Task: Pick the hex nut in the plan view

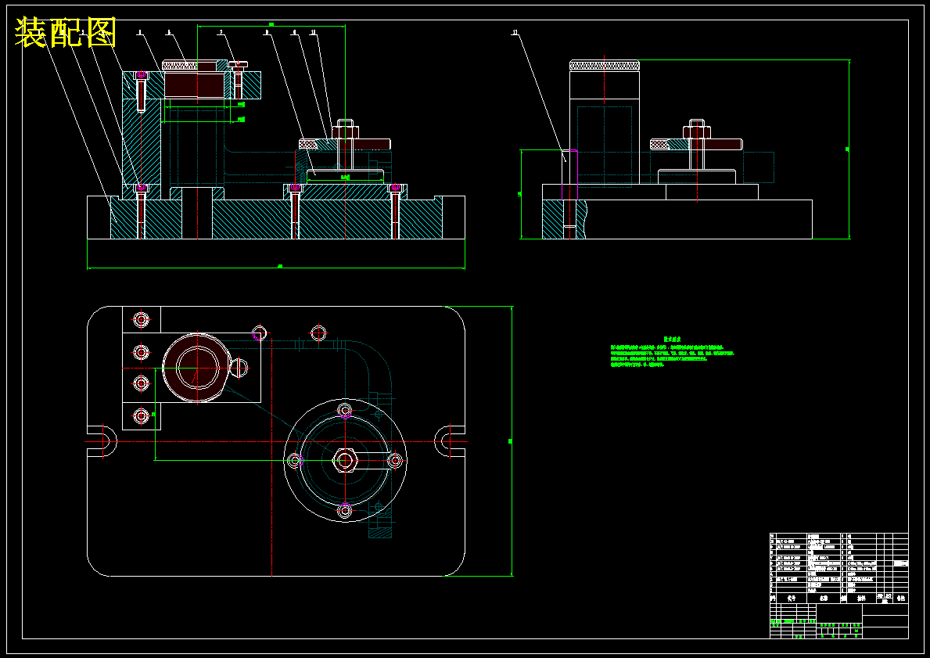Action: tap(345, 459)
